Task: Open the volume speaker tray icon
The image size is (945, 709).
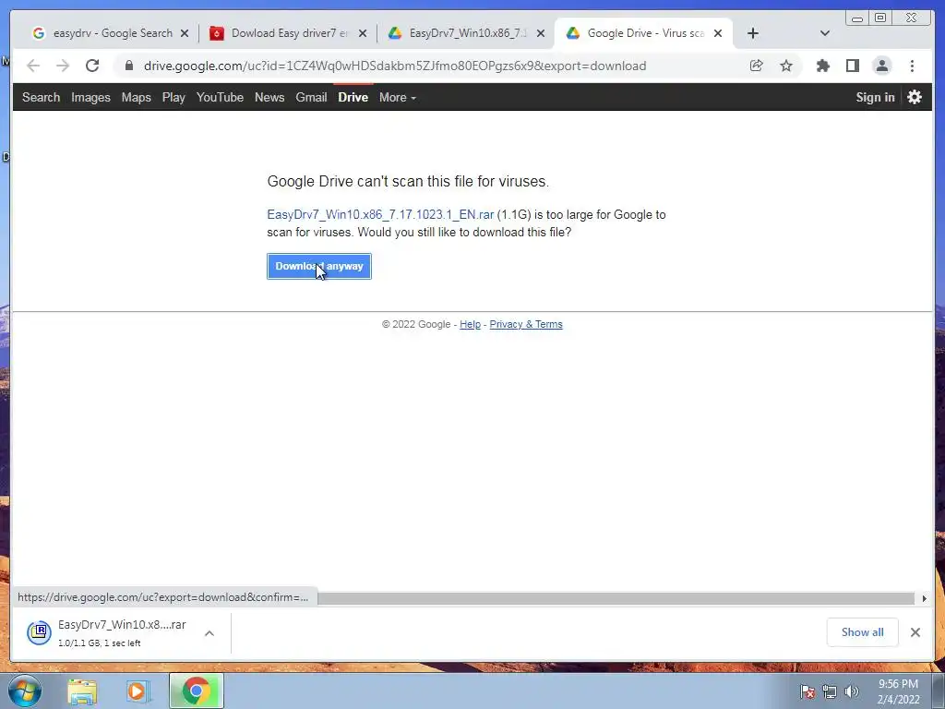Action: pyautogui.click(x=852, y=691)
